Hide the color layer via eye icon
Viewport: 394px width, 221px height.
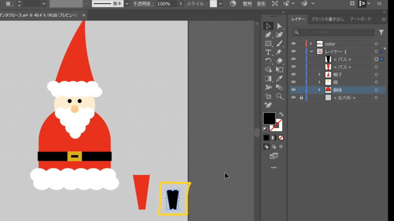pyautogui.click(x=293, y=44)
